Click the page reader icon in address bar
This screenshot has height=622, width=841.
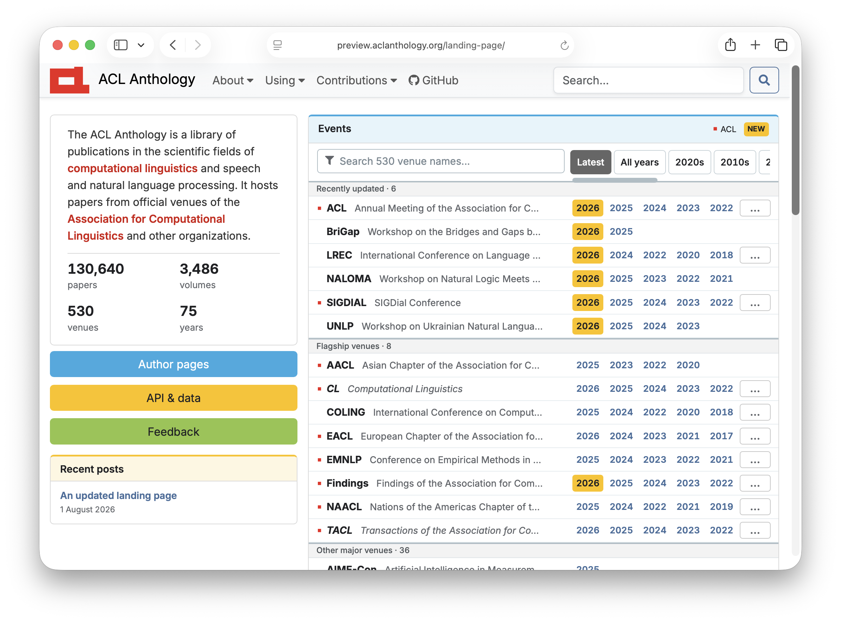pos(277,45)
